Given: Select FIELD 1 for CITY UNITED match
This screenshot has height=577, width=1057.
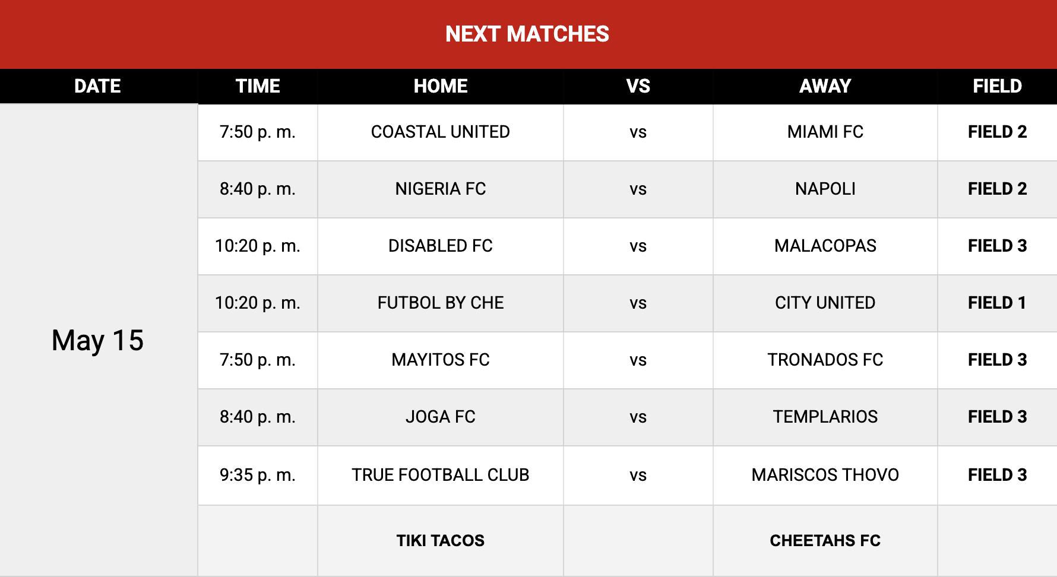Looking at the screenshot, I should pyautogui.click(x=998, y=303).
